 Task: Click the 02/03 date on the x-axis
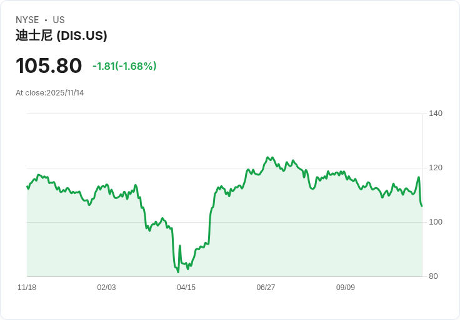(x=106, y=288)
